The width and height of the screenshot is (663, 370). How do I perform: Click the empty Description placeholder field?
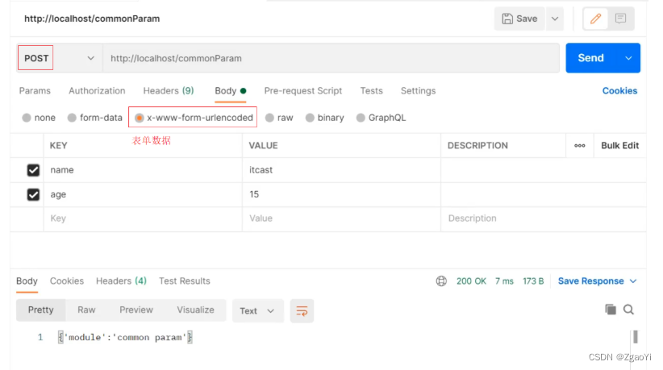click(544, 218)
